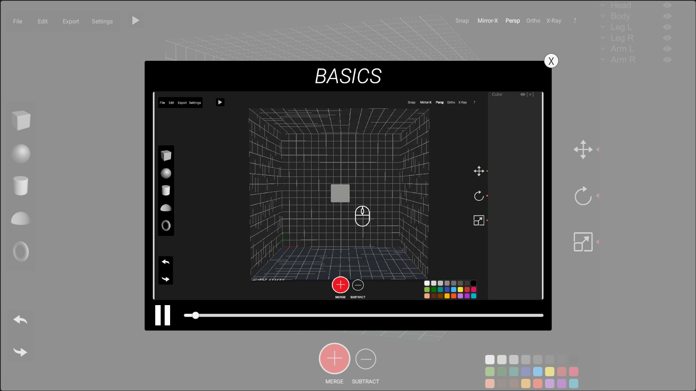Hide the Head layer

[x=668, y=5]
